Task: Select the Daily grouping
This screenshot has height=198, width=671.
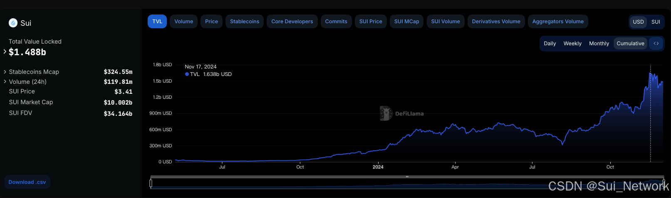Action: click(550, 44)
